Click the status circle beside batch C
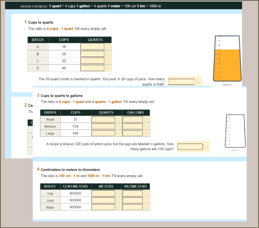The image size is (259, 228). 107,61
